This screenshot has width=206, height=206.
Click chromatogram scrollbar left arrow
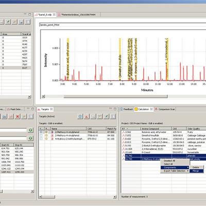43,96
